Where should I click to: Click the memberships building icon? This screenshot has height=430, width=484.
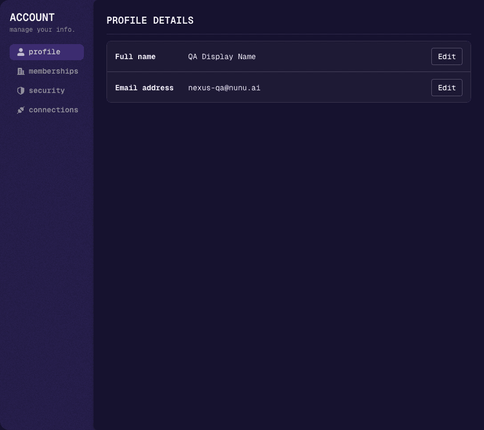pos(20,71)
